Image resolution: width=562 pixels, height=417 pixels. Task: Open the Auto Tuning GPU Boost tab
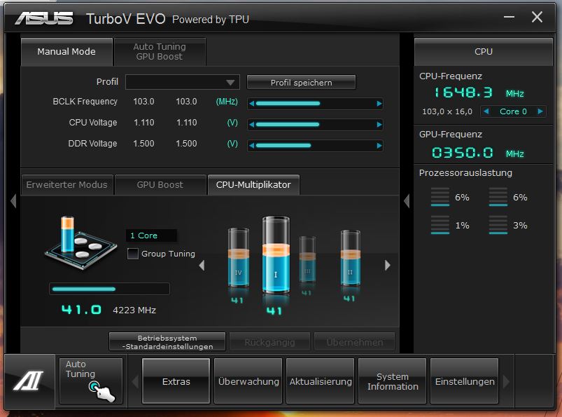tap(160, 52)
